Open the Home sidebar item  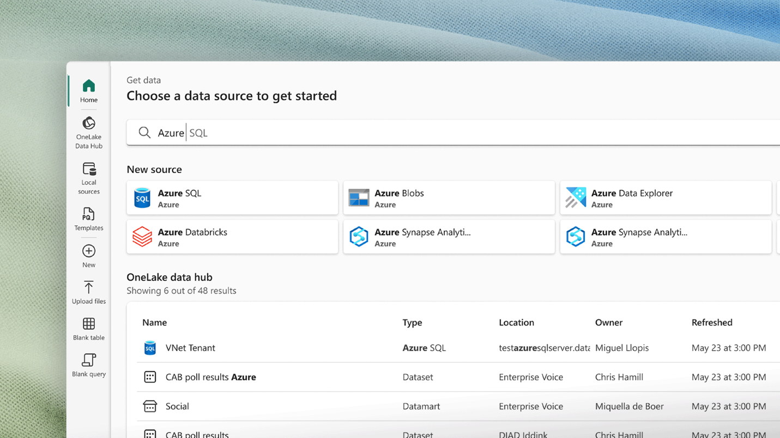click(x=89, y=91)
